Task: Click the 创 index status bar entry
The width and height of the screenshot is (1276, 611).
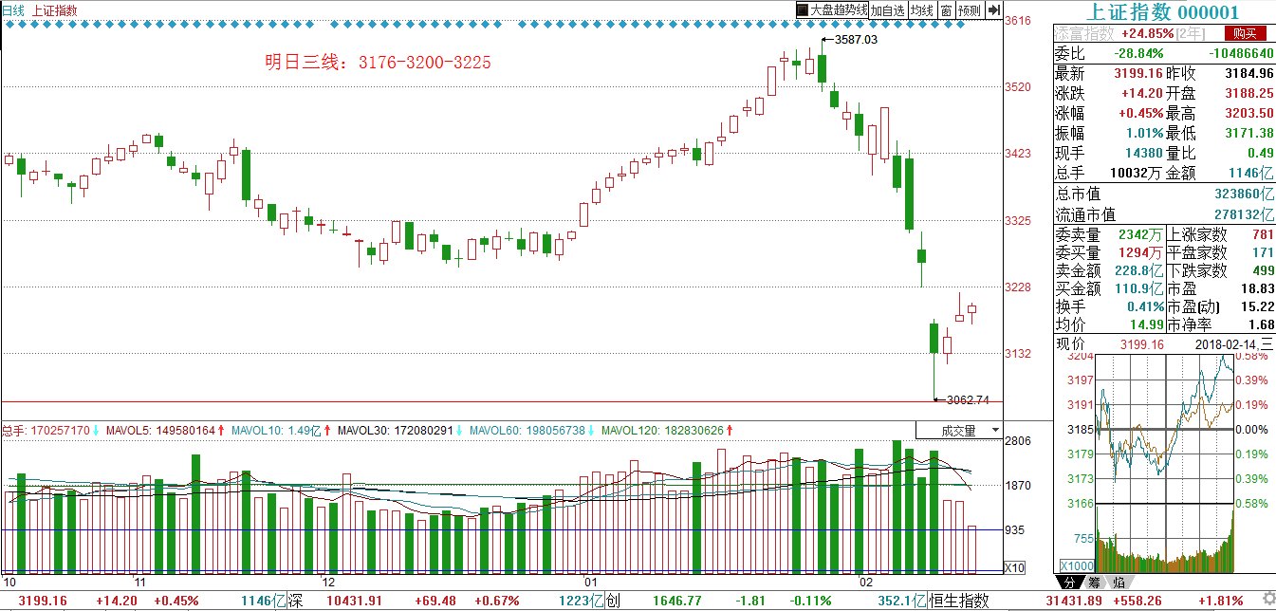Action: coord(612,602)
